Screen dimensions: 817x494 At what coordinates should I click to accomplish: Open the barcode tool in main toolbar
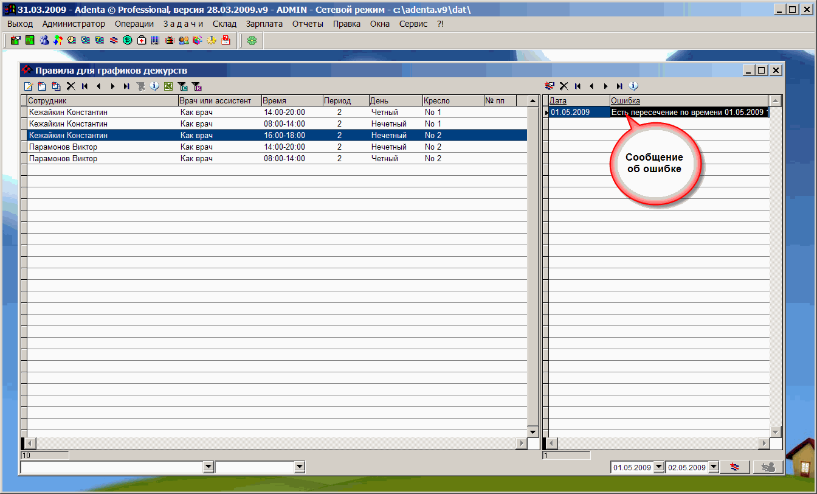(x=156, y=41)
